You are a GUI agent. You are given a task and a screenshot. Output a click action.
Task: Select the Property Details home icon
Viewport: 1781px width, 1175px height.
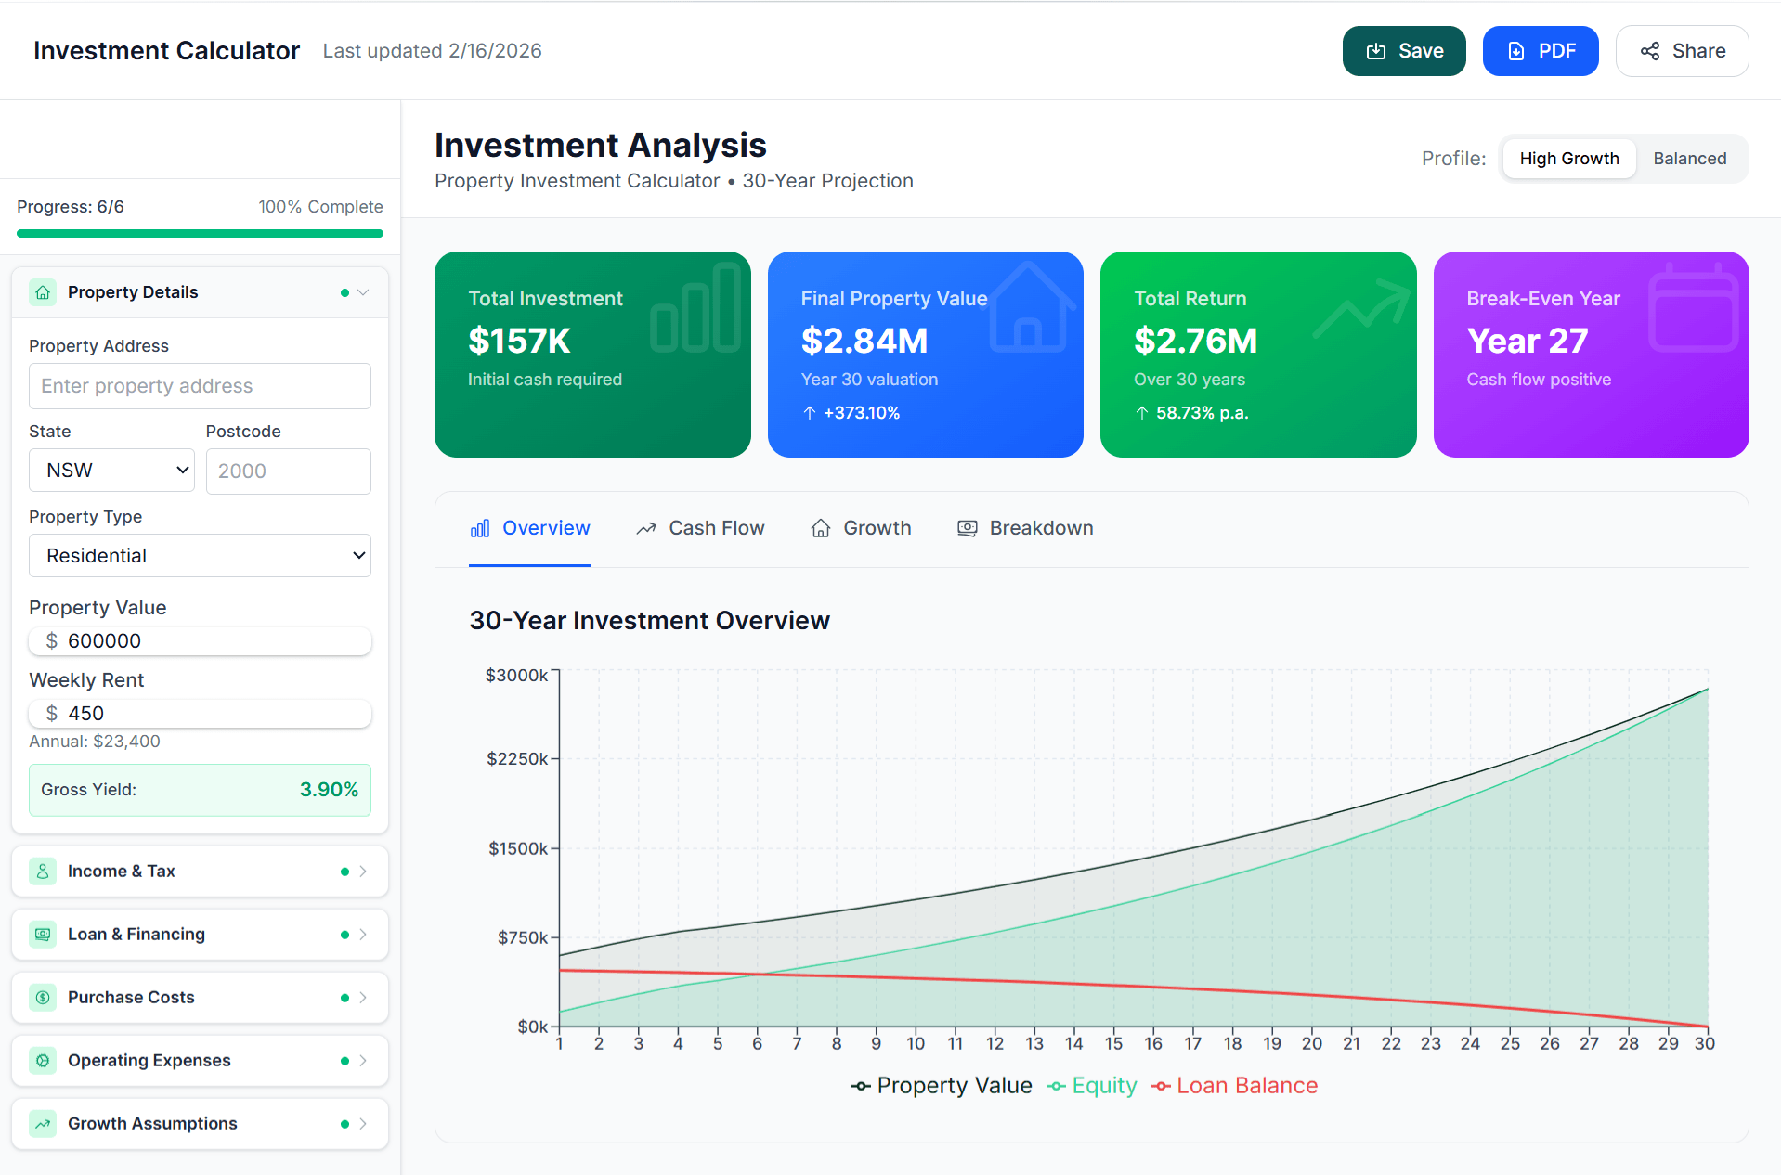(x=43, y=291)
